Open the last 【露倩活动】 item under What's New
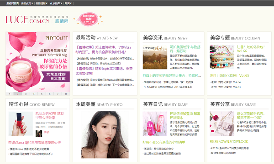Viewport: 274px width, 164px height. [x=105, y=85]
